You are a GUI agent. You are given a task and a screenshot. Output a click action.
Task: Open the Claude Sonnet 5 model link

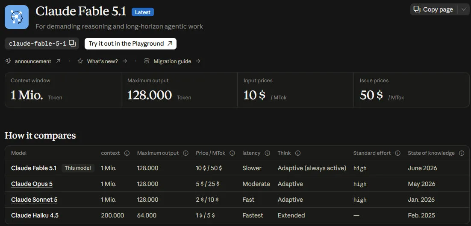(x=34, y=200)
